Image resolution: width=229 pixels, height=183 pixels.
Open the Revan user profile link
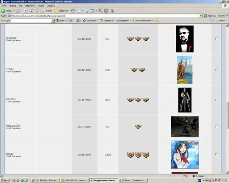[x=10, y=153]
